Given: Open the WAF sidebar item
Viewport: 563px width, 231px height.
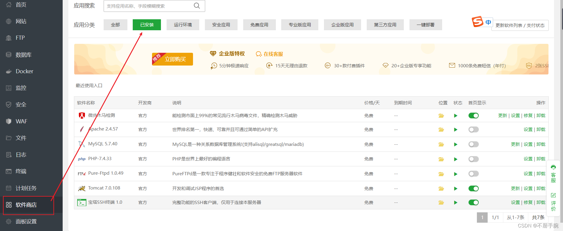Looking at the screenshot, I should click(x=31, y=121).
